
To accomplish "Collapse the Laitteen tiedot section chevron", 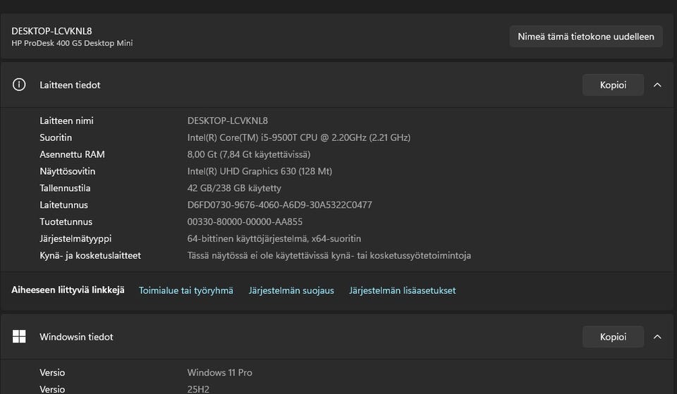I will click(x=657, y=85).
